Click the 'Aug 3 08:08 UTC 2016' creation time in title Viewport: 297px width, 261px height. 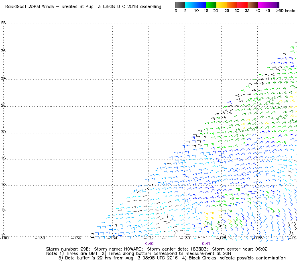(x=112, y=7)
